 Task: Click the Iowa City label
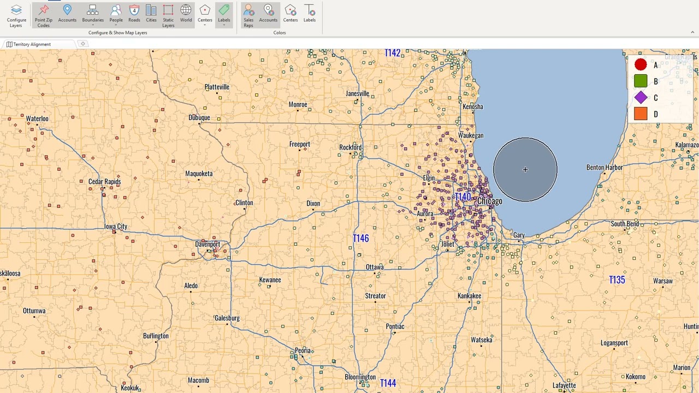[x=115, y=227]
